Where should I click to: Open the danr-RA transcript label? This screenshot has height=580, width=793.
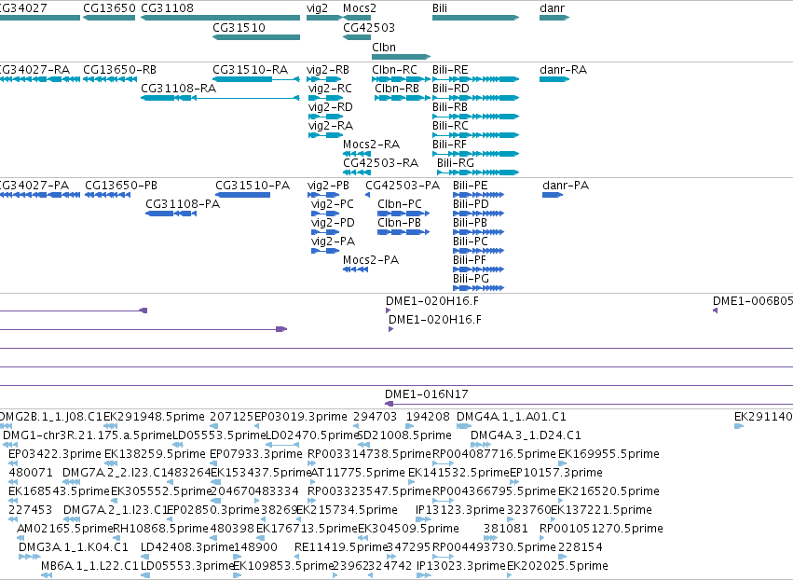pyautogui.click(x=563, y=70)
